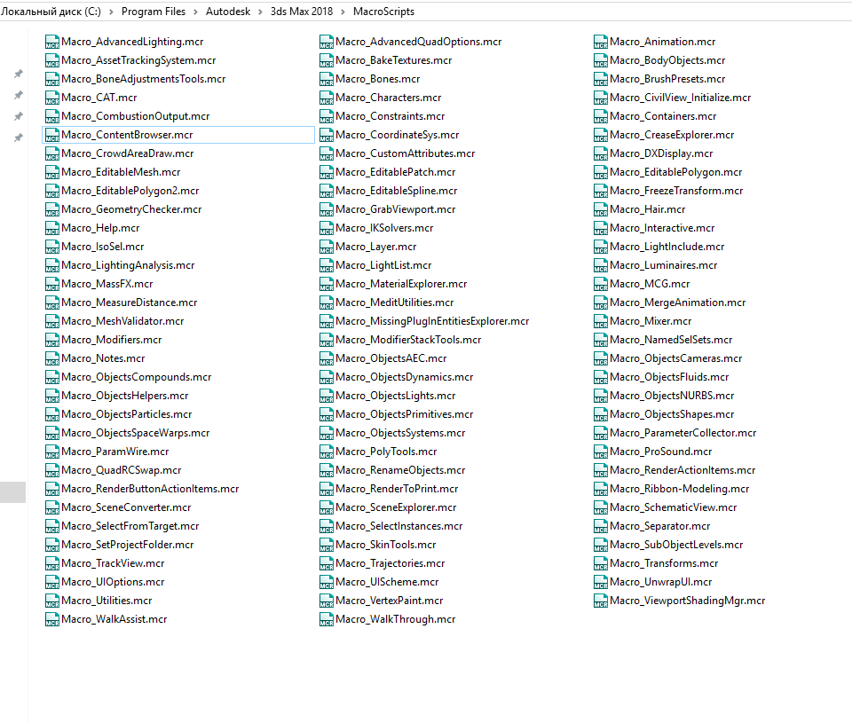The width and height of the screenshot is (852, 723).
Task: Click the Macro_WalkAssist.mcr file icon
Action: tap(52, 619)
